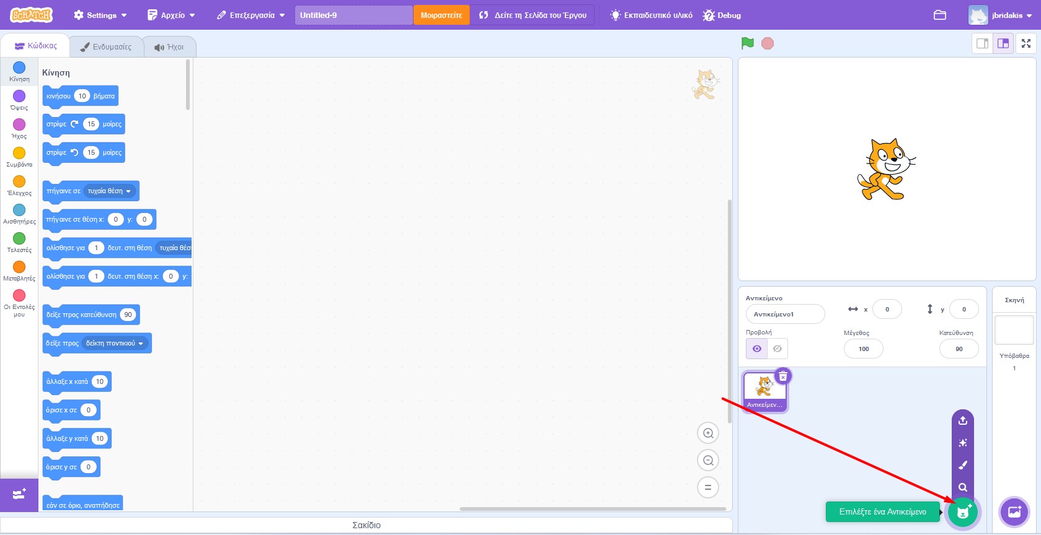
Task: Select the Αντικείμενο1 sprite thumbnail
Action: pos(764,391)
